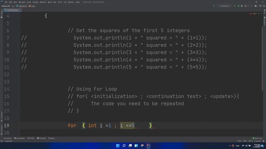The image size is (266, 149).
Task: Click the next highlighted error arrow
Action: tap(261, 14)
